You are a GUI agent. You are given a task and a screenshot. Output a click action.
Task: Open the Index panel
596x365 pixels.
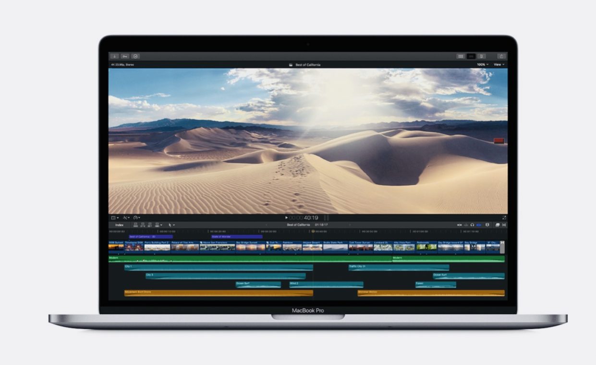[x=119, y=224]
